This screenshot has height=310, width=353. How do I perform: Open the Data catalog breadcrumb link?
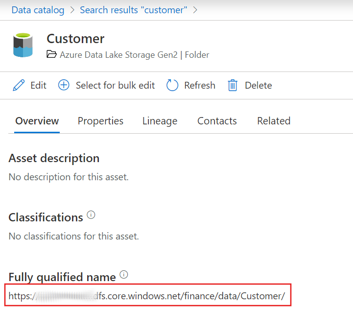tap(38, 10)
